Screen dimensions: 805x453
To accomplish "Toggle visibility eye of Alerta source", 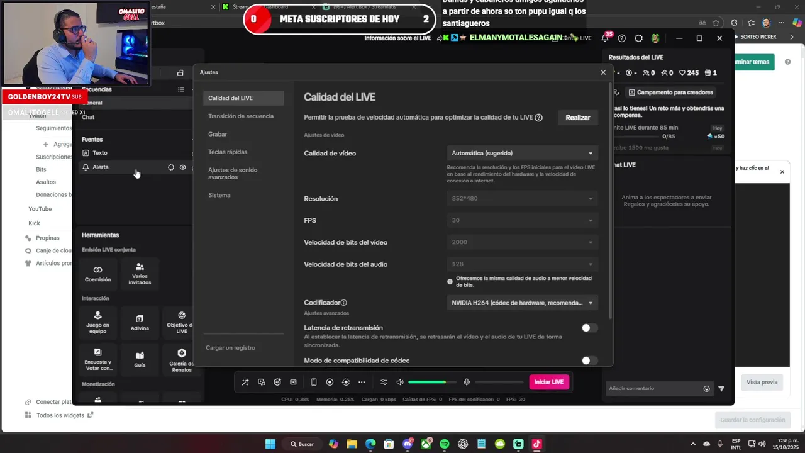I will click(183, 167).
